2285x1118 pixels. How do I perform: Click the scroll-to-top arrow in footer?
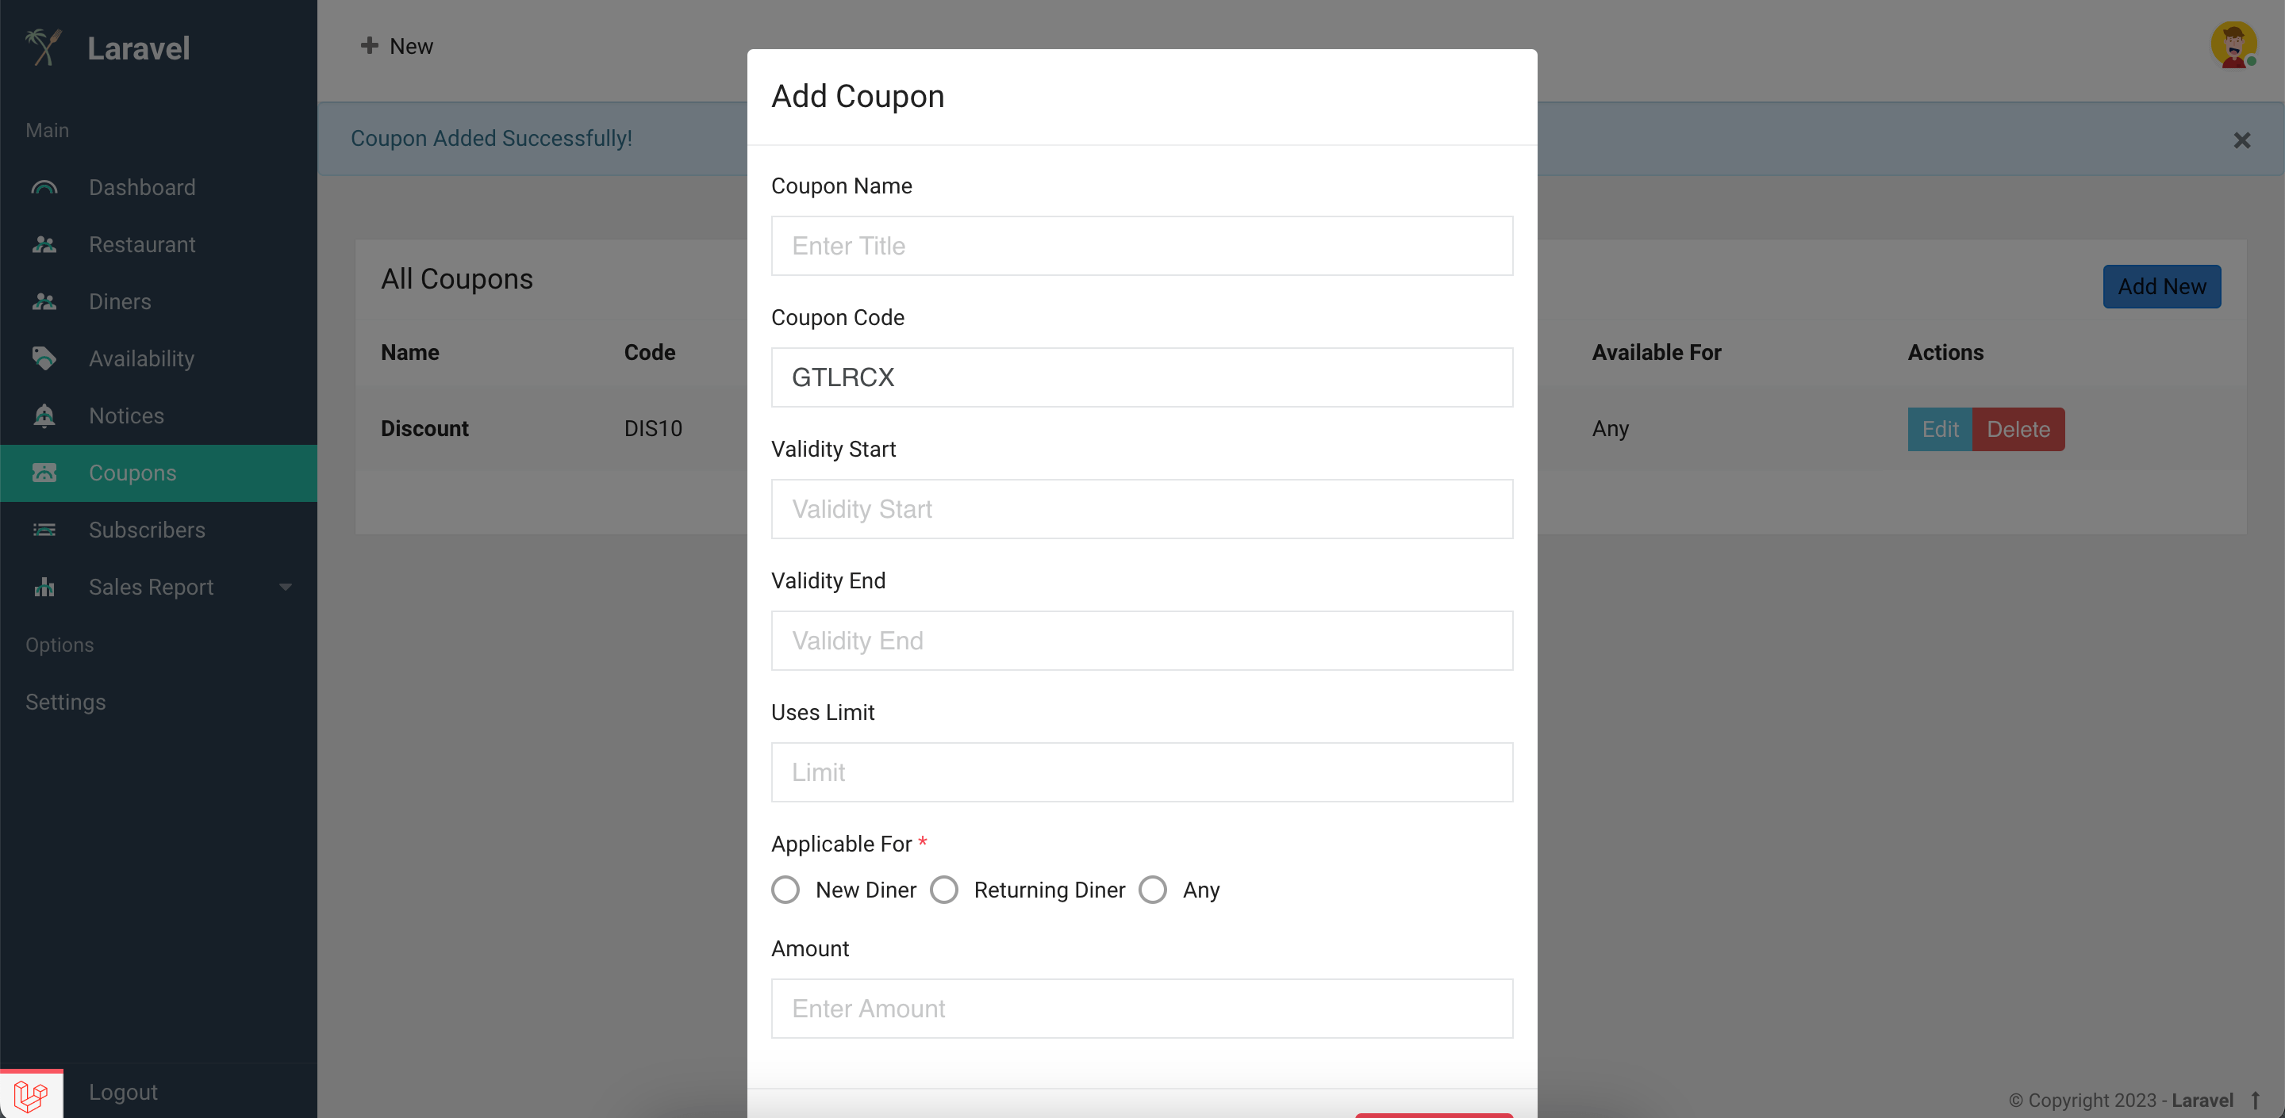(2255, 1101)
